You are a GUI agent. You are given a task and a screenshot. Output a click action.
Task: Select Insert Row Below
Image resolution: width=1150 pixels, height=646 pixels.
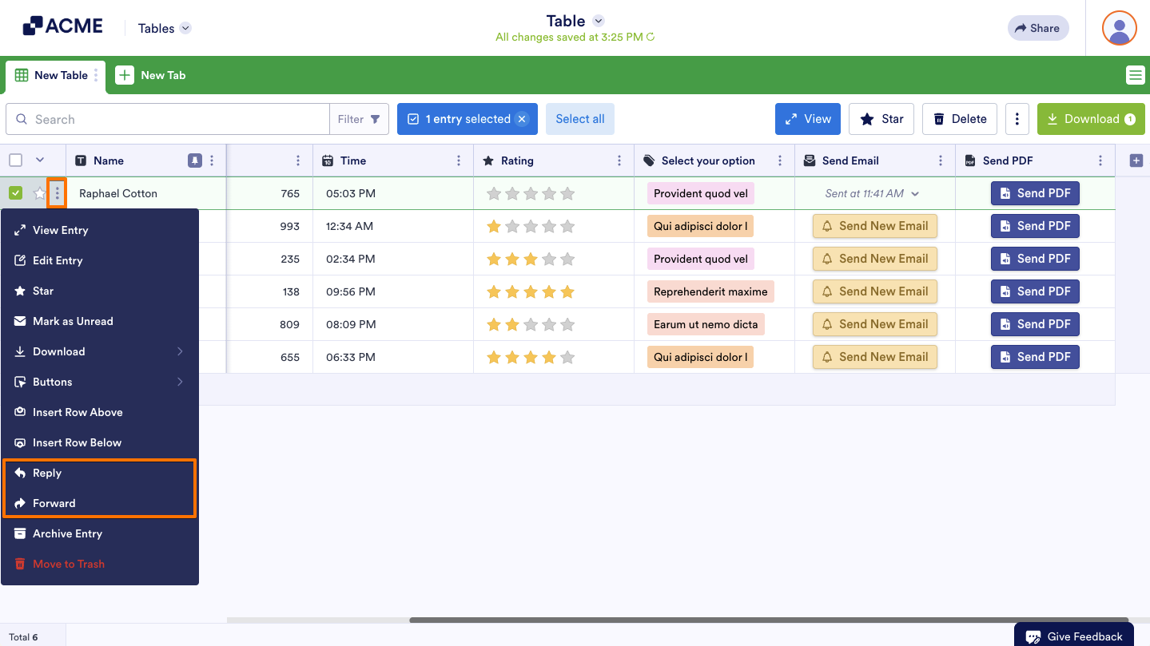[x=100, y=442]
